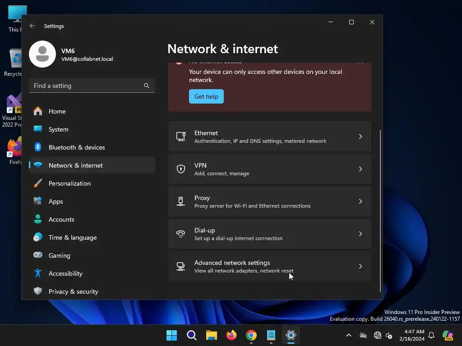Open Advanced network settings page
Screen dimensions: 462x346
point(270,266)
